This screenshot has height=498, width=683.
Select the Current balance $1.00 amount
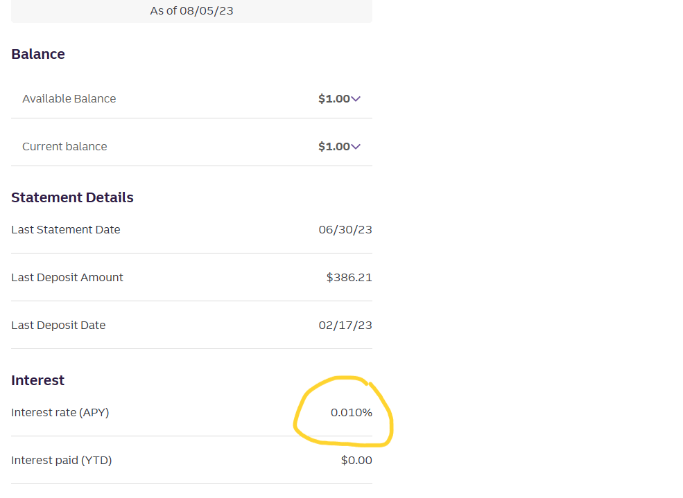point(334,147)
